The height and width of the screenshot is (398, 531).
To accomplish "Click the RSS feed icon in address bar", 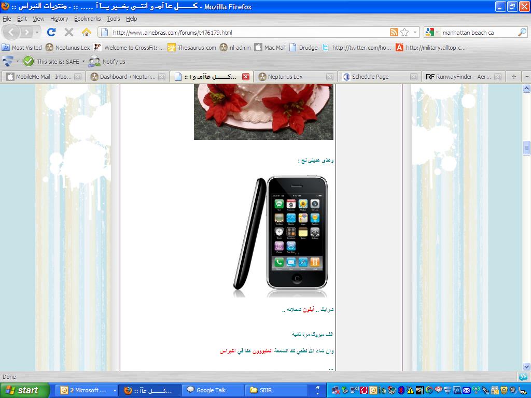I will coord(394,32).
